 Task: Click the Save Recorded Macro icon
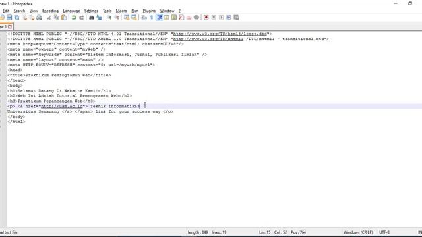pos(236,18)
